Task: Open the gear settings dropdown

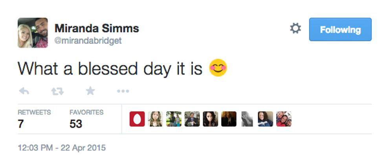Action: point(295,29)
